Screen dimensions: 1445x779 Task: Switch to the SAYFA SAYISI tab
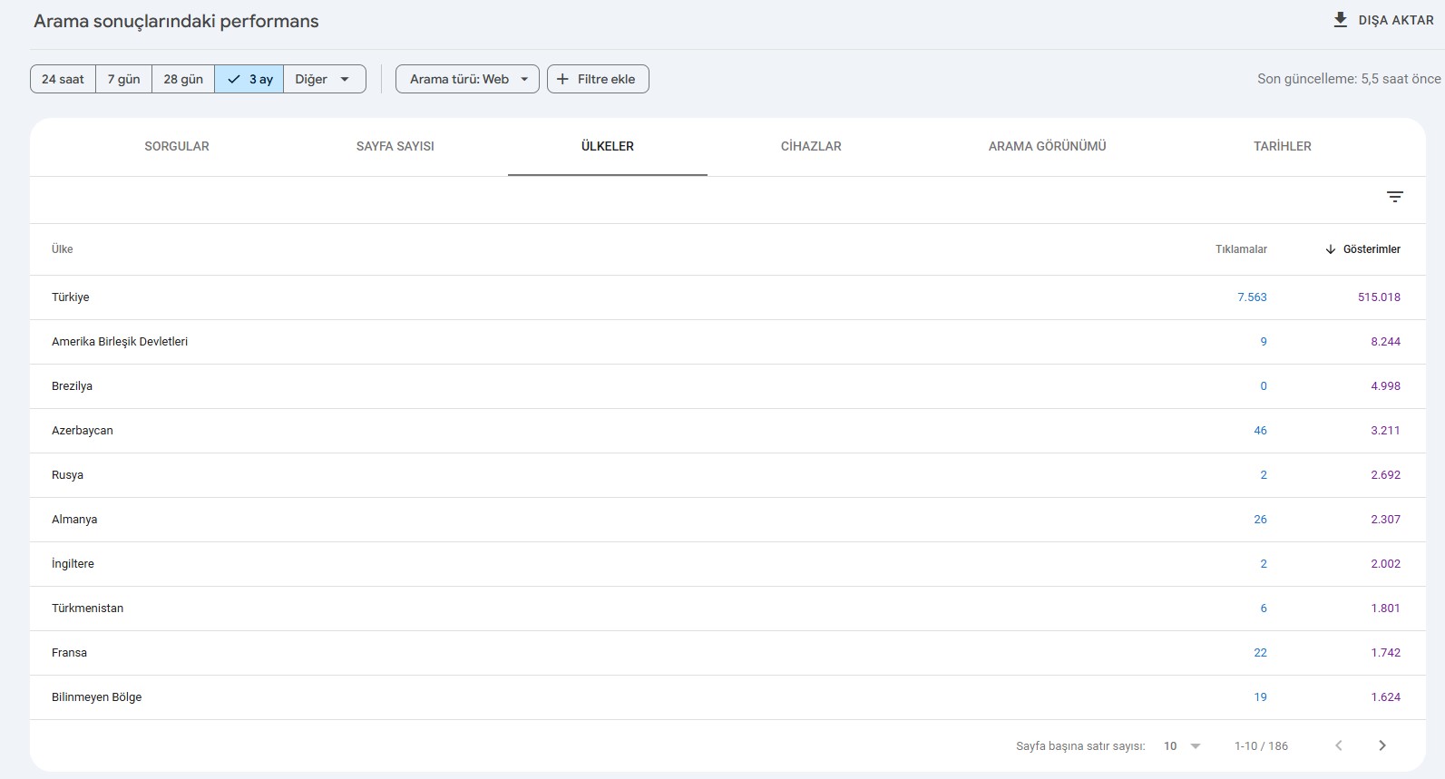[395, 146]
